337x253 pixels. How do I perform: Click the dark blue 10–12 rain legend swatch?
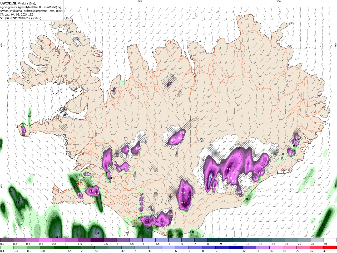[x=236, y=247]
